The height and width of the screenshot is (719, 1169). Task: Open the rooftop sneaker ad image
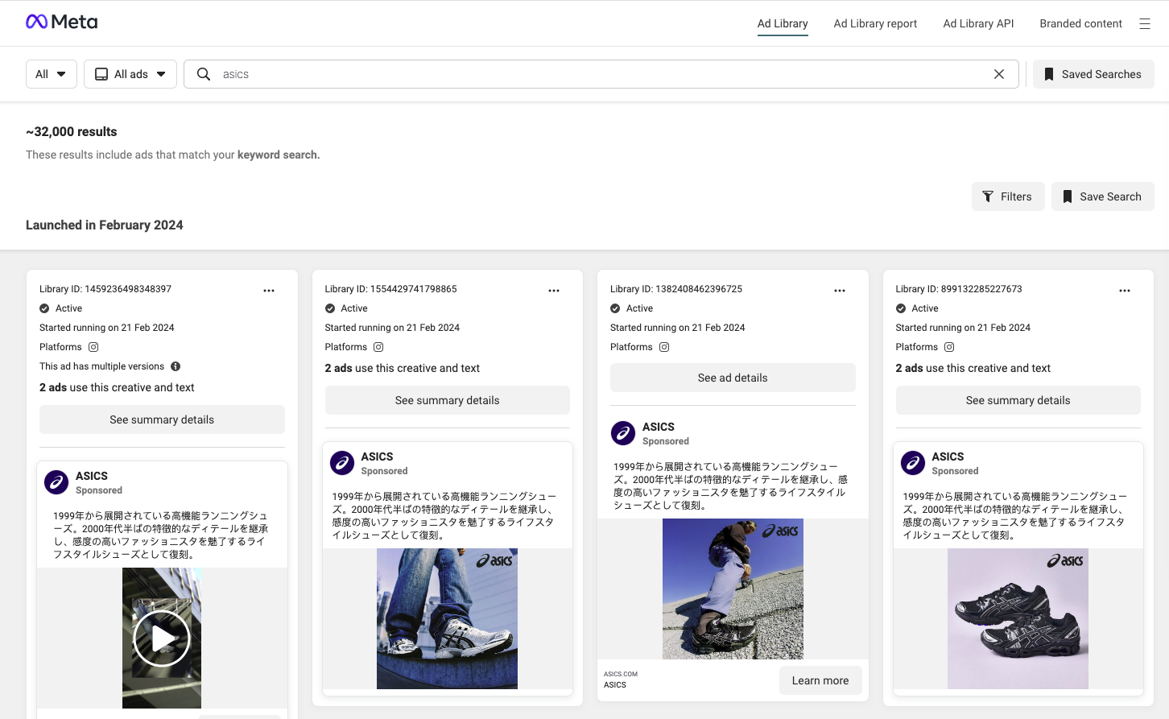[733, 589]
